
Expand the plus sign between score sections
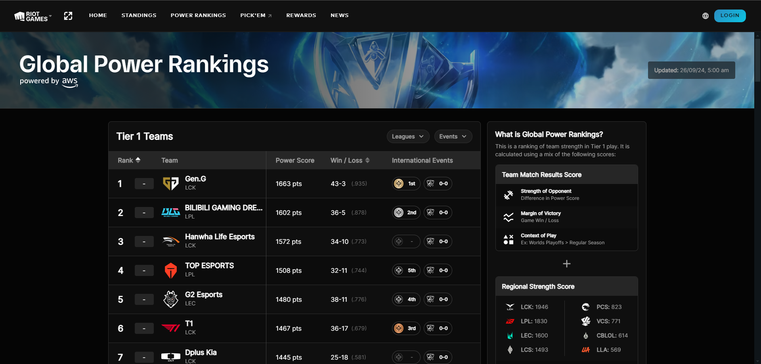[x=567, y=264]
